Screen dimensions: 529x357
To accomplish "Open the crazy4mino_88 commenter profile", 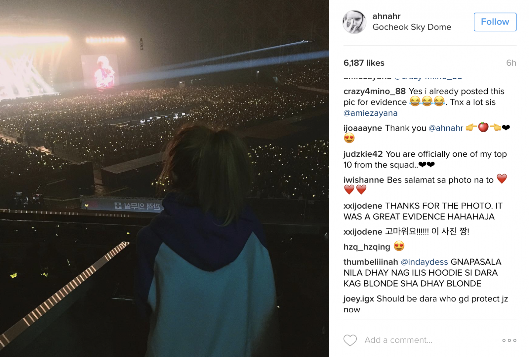I will [375, 91].
